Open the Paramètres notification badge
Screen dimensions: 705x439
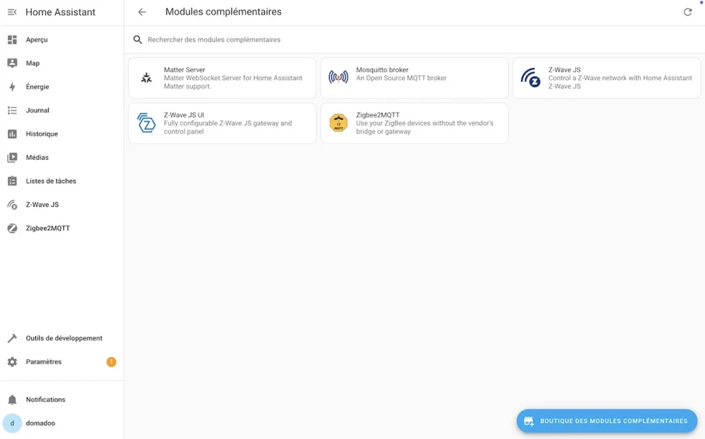pyautogui.click(x=111, y=362)
